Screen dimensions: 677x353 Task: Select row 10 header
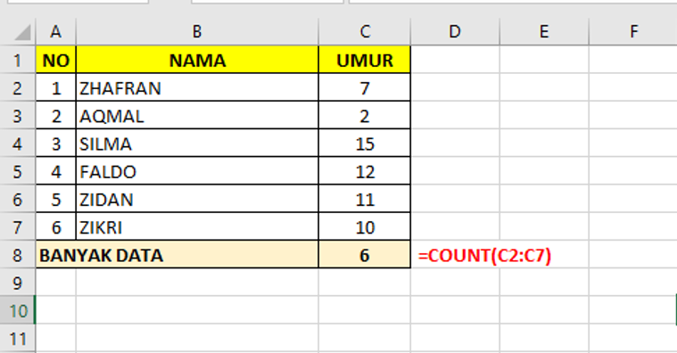[18, 310]
